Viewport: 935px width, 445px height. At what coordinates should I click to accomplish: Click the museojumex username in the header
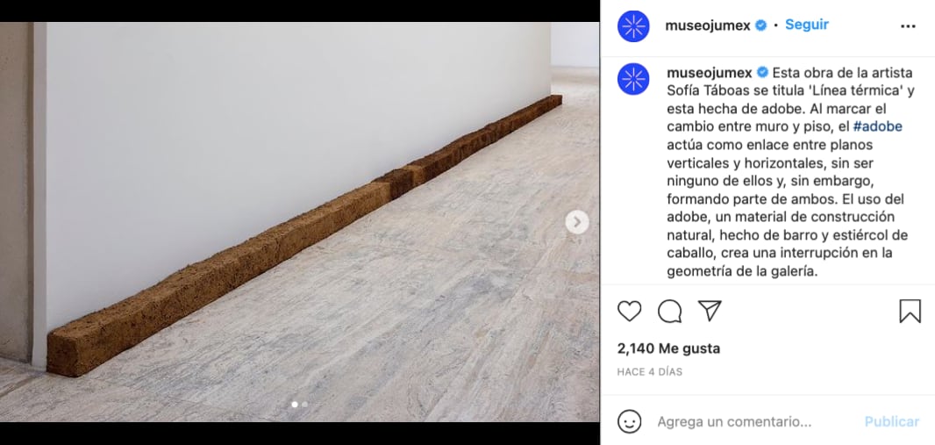tap(708, 25)
